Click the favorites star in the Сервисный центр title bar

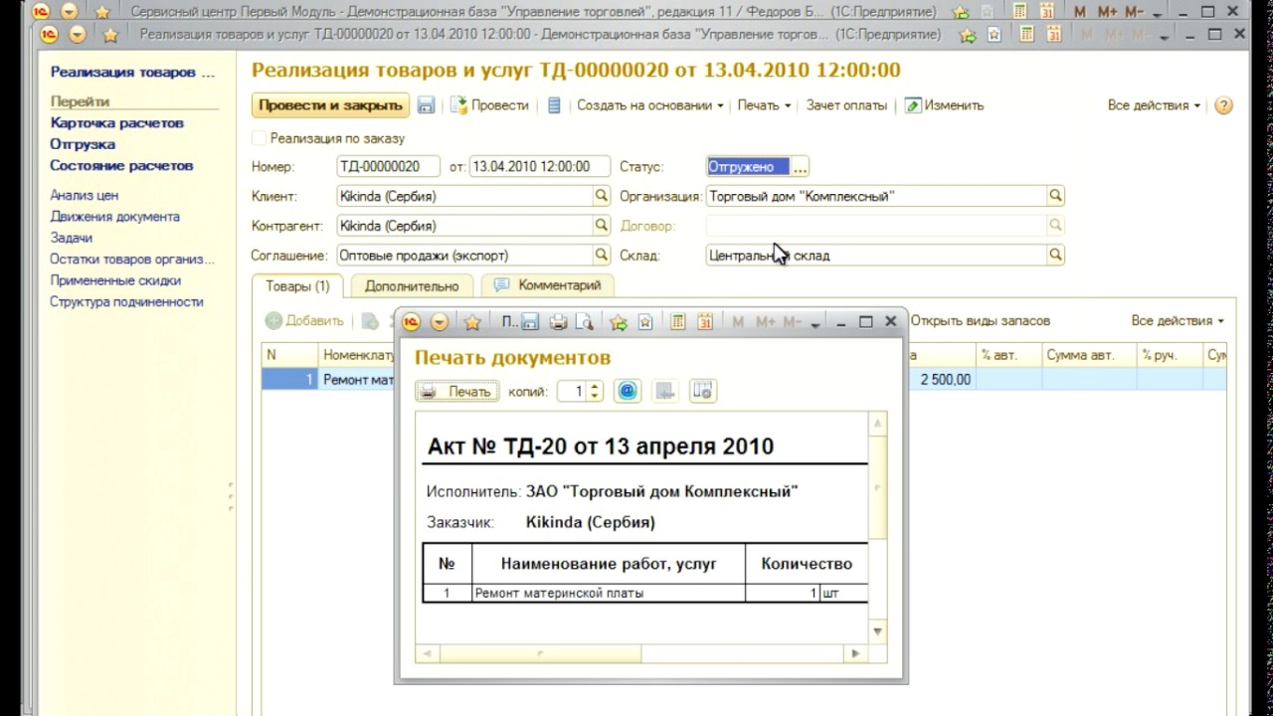point(102,12)
